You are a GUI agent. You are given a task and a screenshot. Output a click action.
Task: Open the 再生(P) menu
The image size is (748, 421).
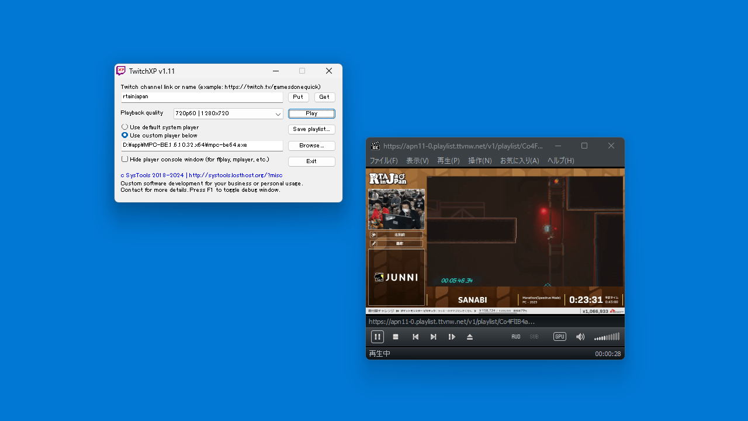click(x=448, y=160)
